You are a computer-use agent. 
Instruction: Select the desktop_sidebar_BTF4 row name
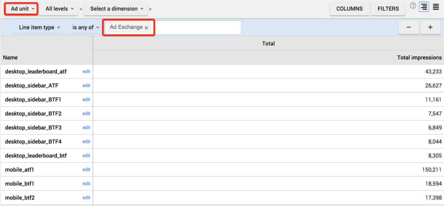coord(33,142)
